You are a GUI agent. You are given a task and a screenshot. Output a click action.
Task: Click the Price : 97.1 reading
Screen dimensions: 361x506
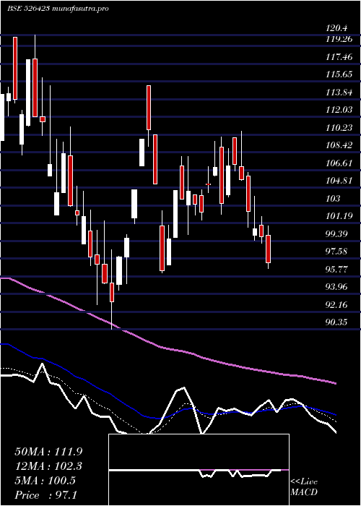pyautogui.click(x=45, y=495)
